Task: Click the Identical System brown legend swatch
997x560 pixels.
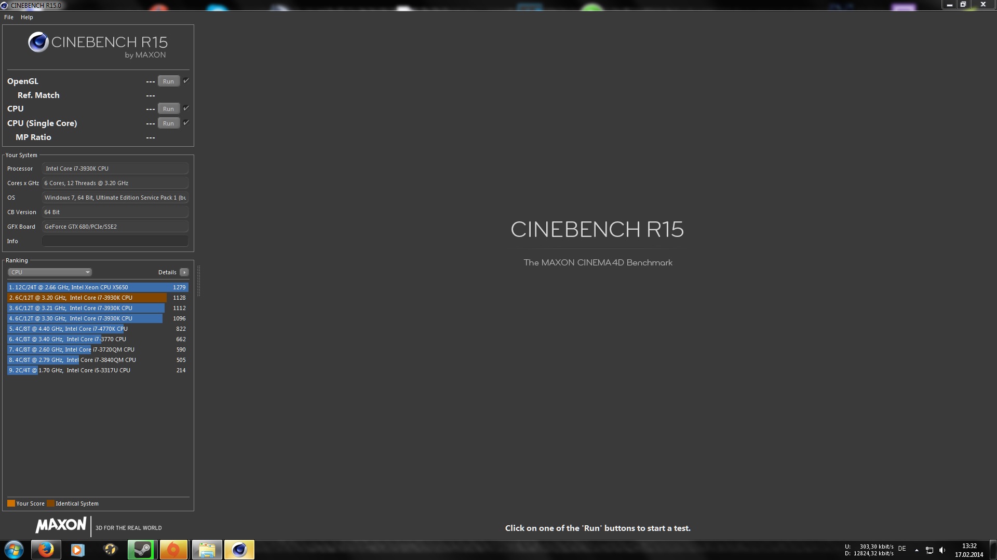Action: tap(50, 503)
